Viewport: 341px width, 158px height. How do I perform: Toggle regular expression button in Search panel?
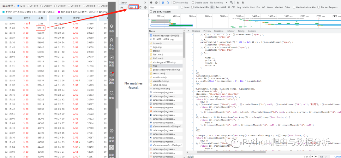pyautogui.click(x=127, y=7)
